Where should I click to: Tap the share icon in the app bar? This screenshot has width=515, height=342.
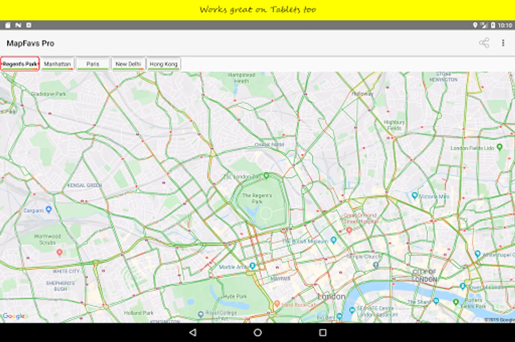click(484, 43)
